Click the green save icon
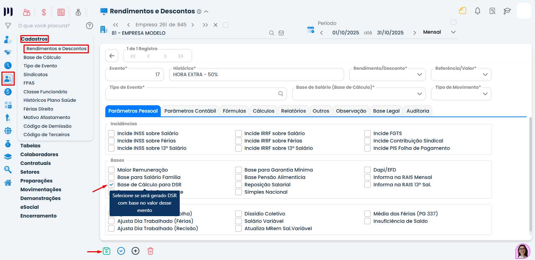 click(106, 251)
